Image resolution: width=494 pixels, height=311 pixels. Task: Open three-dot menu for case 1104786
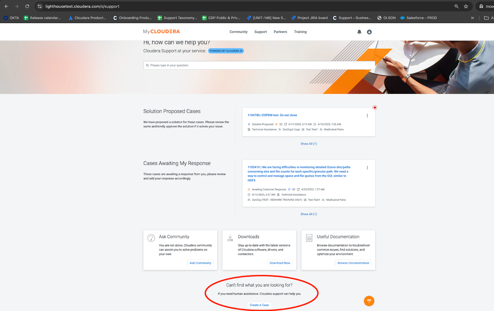[367, 116]
